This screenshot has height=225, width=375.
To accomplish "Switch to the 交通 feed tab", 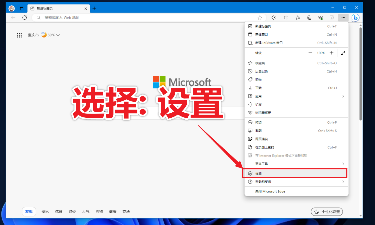I will [126, 212].
